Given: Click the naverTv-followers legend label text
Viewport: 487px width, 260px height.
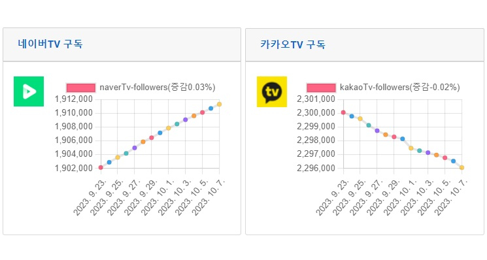Looking at the screenshot, I should tap(158, 88).
